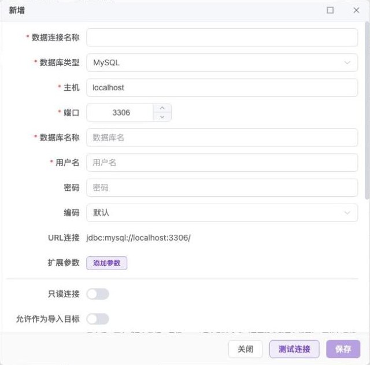Click the dialog's vertical scrollbar
The image size is (370, 365).
tap(367, 111)
